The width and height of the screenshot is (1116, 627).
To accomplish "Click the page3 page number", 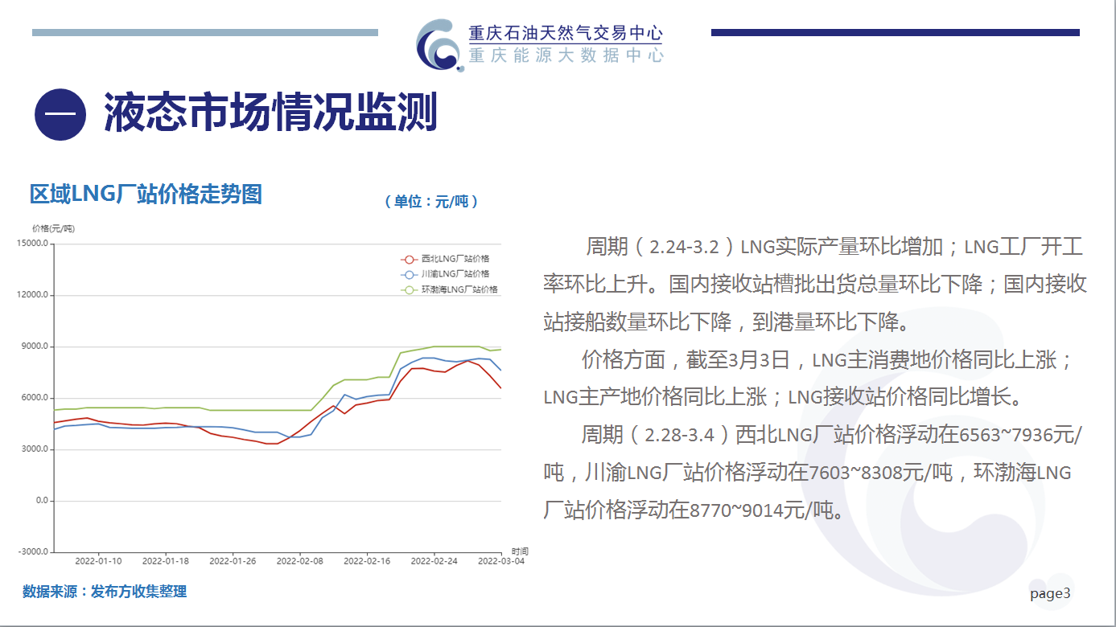I will coord(1050,594).
